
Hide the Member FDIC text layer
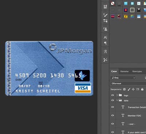coord(113,115)
